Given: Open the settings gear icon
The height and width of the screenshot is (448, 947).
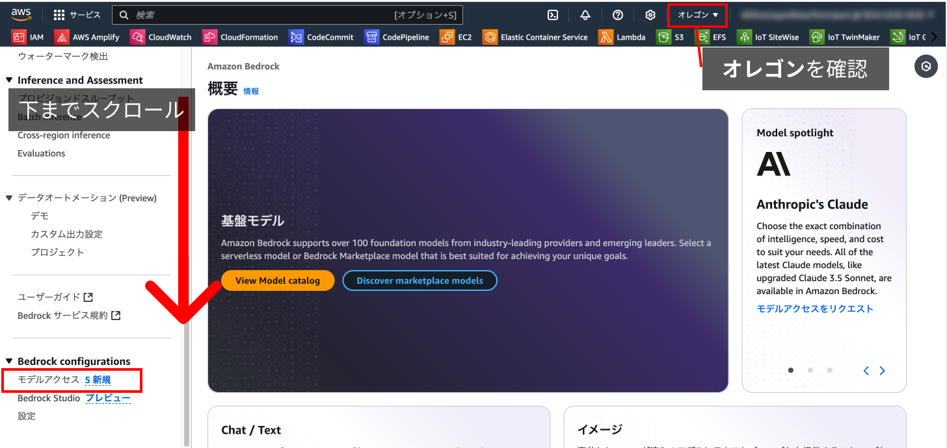Looking at the screenshot, I should (650, 15).
